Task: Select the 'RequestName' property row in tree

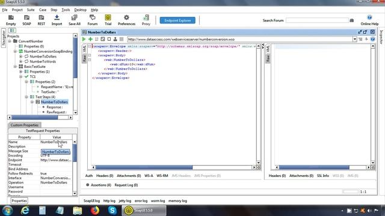Action: pos(57,87)
